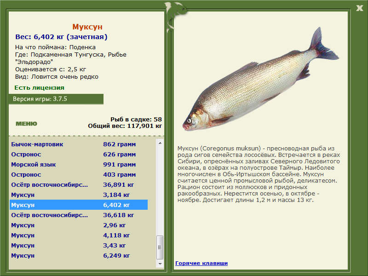368x276 pixels.
Task: Select Муксун 6,249 кг entry
Action: pyautogui.click(x=79, y=255)
